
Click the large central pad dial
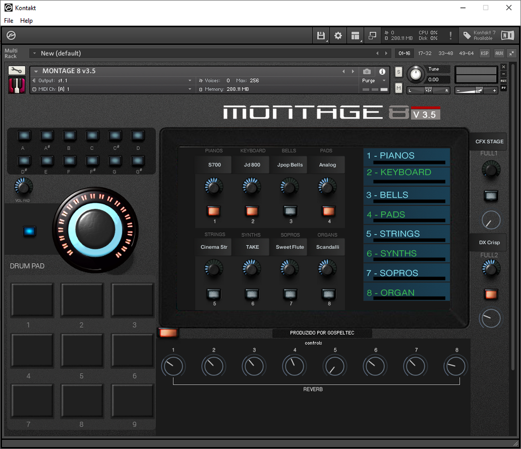[96, 230]
